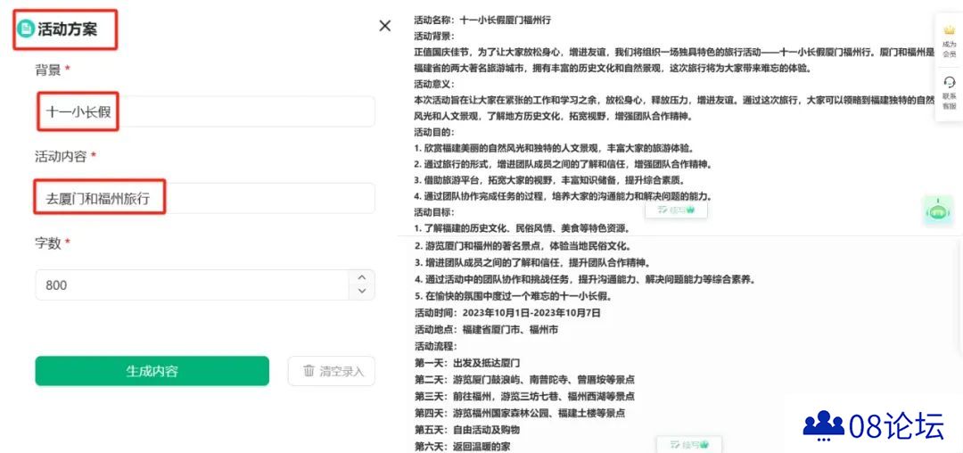Click line 3. 借助旅游平台，拓宽大家的视野
This screenshot has height=453, width=963.
tap(549, 180)
